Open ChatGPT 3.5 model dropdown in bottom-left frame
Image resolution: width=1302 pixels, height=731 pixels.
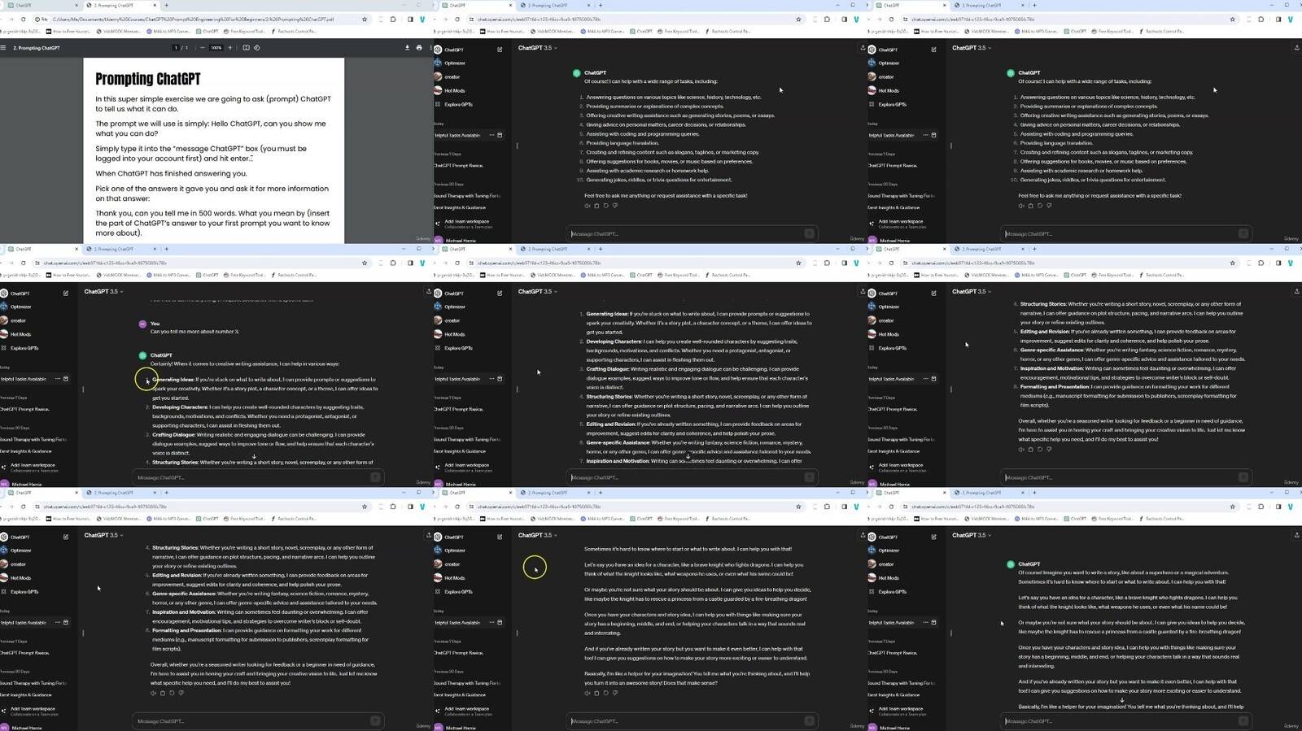click(103, 536)
